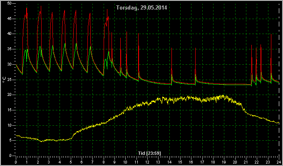The height and width of the screenshot is (166, 283).
Task: Click the yellow curve's minimum near hour 2
Action: point(43,142)
